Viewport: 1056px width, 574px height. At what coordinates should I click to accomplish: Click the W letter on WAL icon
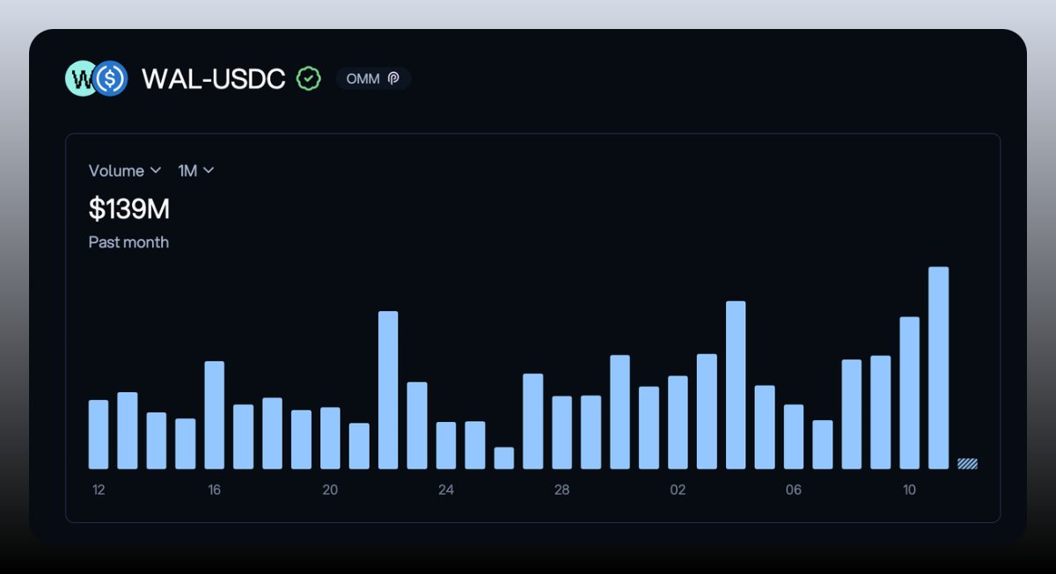83,78
